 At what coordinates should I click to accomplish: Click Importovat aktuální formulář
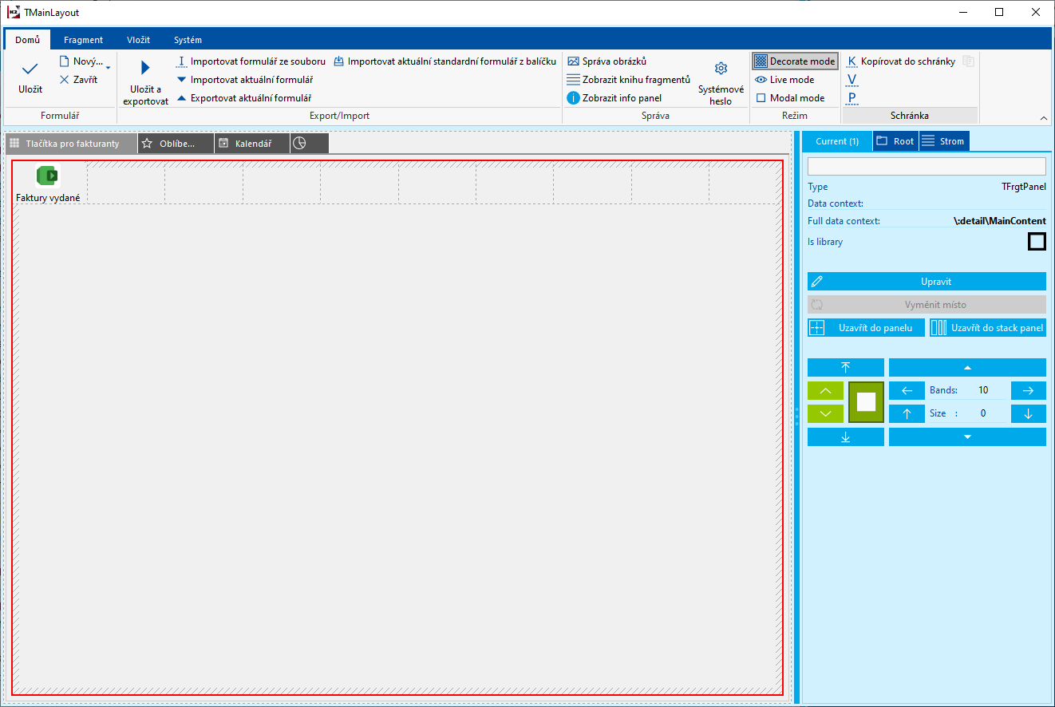click(x=244, y=80)
